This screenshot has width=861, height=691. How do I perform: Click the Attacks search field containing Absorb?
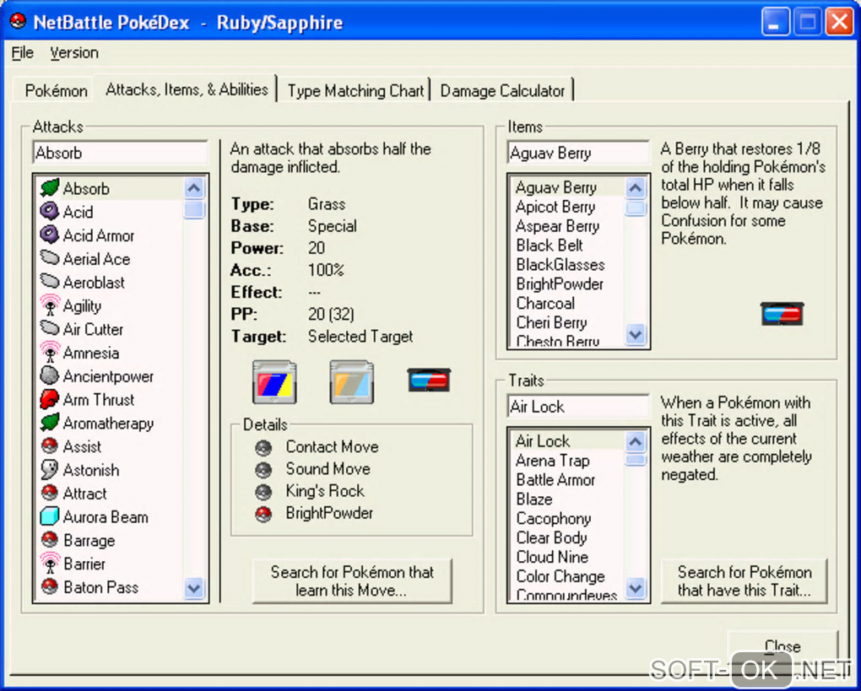[x=120, y=153]
